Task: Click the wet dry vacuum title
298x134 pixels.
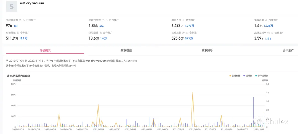Action: point(32,3)
